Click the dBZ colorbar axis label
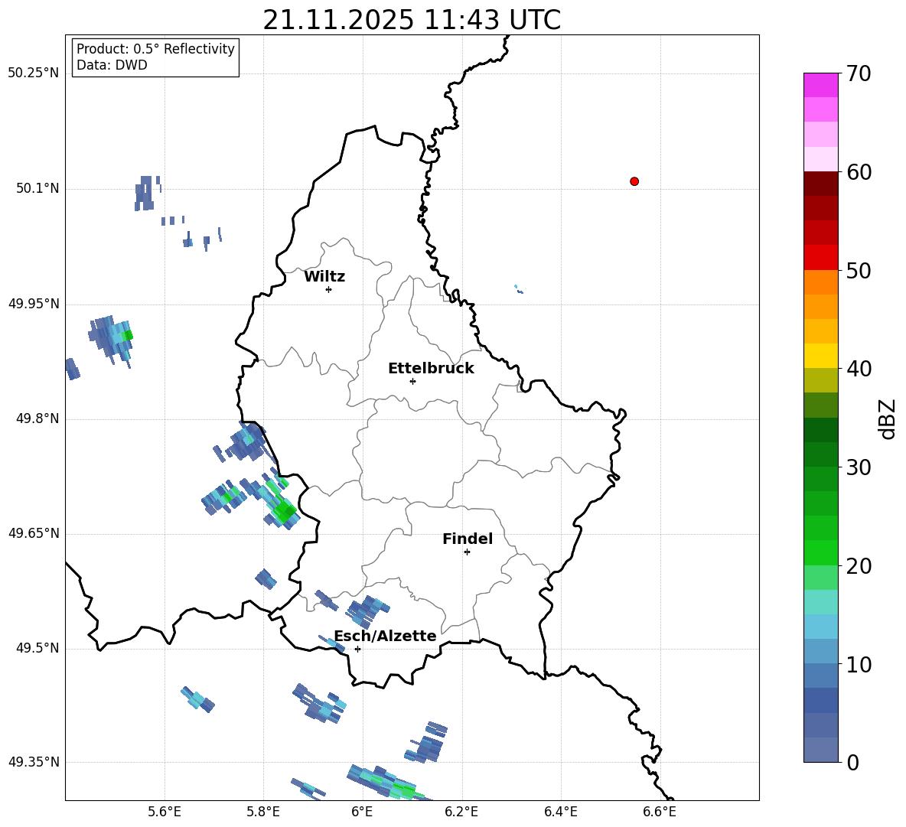906x827 pixels. click(x=888, y=418)
